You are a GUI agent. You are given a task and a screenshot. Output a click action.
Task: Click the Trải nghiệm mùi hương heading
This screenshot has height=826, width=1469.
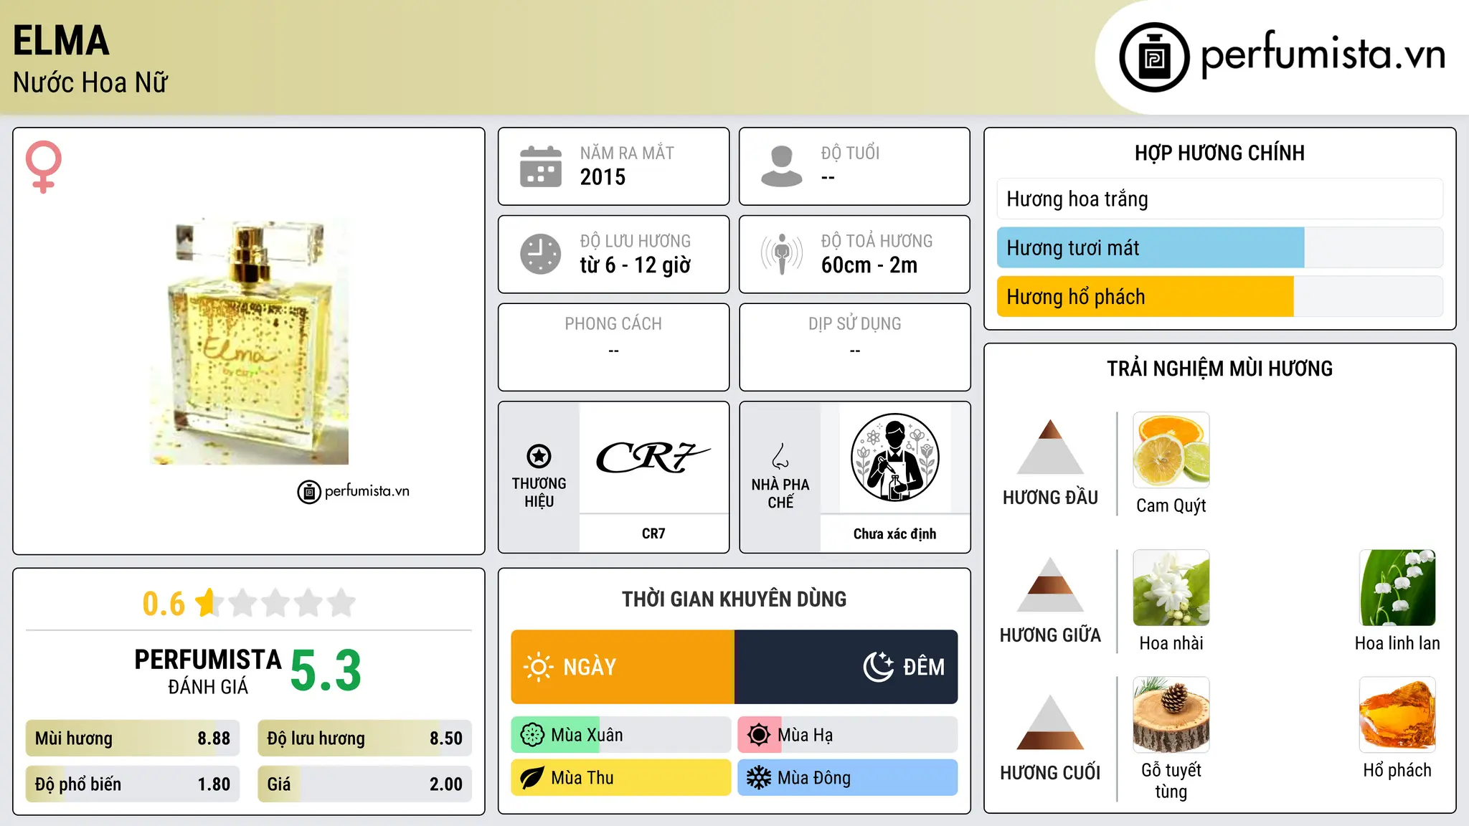coord(1219,369)
